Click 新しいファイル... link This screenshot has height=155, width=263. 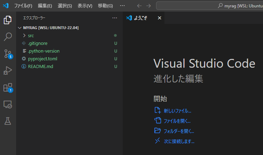pyautogui.click(x=177, y=111)
